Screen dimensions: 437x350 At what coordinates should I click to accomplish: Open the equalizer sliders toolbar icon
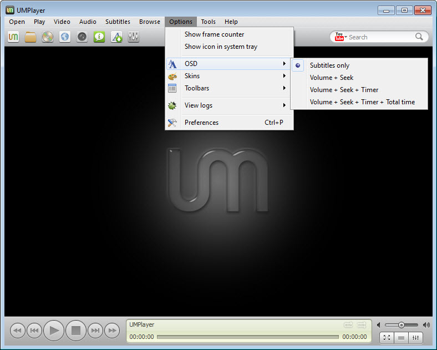133,37
